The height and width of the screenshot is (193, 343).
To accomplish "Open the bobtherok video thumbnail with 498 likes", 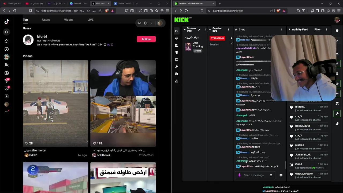I will 123,103.
